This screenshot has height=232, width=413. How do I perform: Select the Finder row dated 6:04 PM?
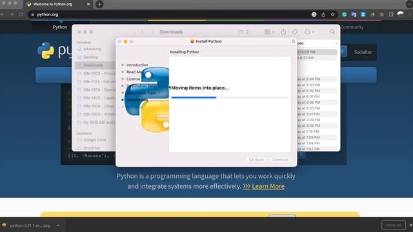point(317,79)
